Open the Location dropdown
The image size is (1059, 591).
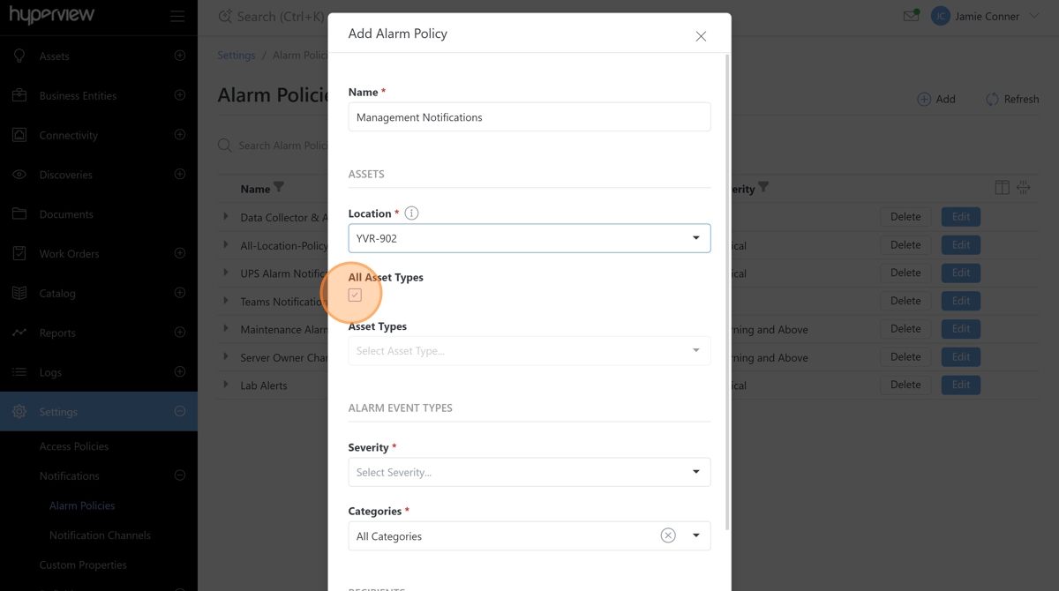(x=529, y=238)
